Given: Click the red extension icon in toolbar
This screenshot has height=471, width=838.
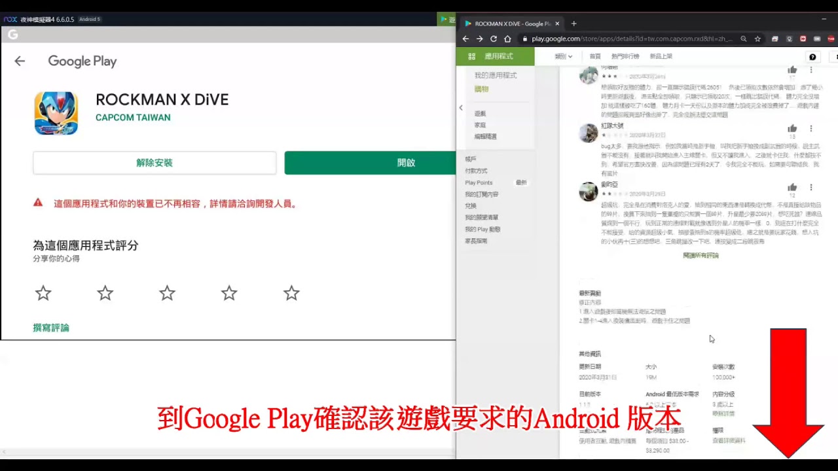Looking at the screenshot, I should click(803, 39).
